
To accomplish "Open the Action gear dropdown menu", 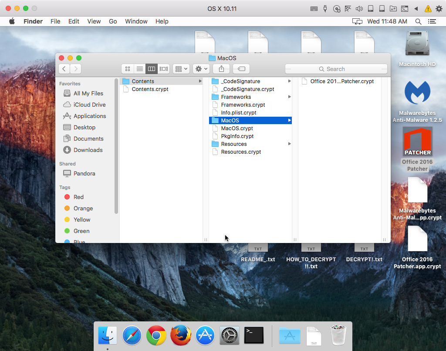I will click(x=201, y=69).
